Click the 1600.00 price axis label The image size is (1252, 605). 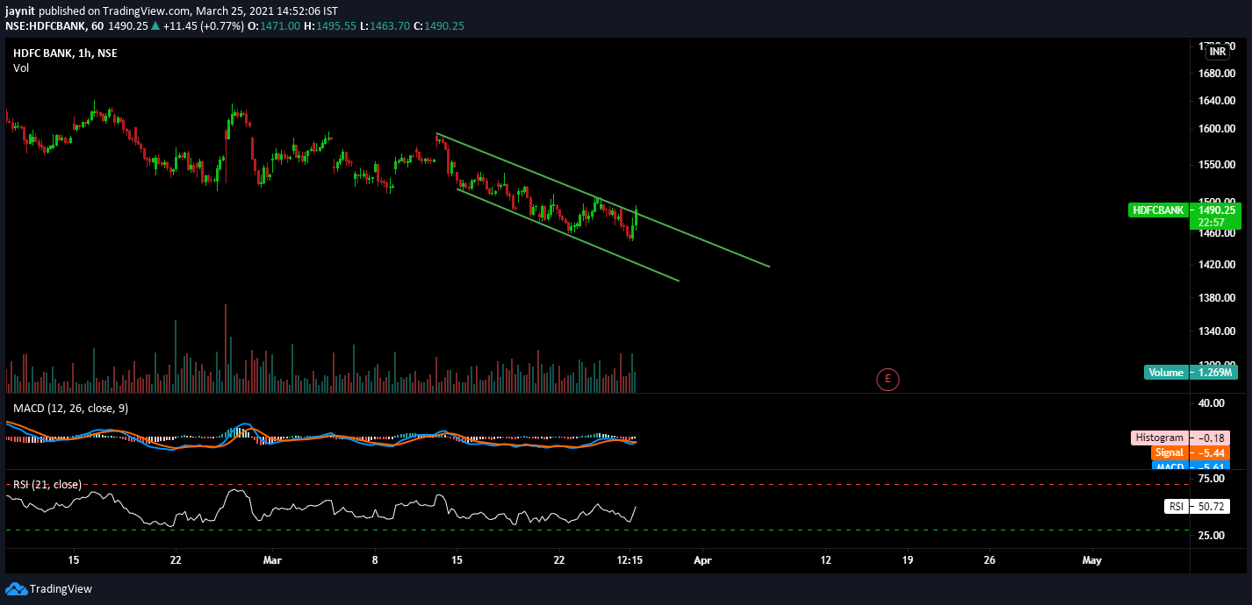click(x=1217, y=129)
